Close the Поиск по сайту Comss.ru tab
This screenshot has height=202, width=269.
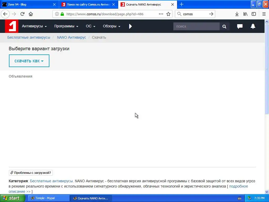click(113, 4)
